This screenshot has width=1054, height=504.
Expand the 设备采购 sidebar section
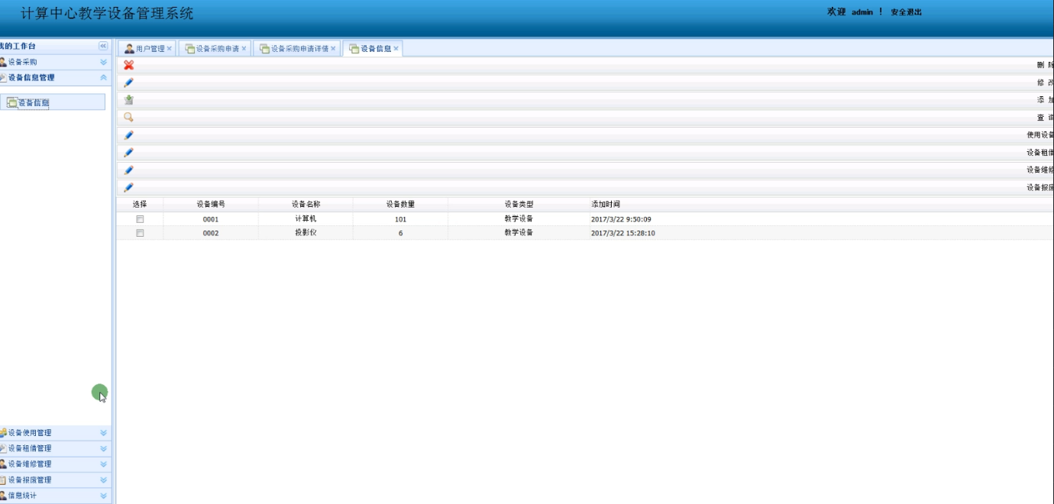pos(104,62)
